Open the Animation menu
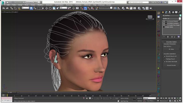The image size is (183, 103). pyautogui.click(x=49, y=5)
